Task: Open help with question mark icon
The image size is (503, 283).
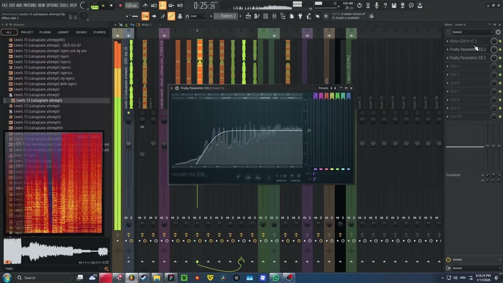Action: 386,6
